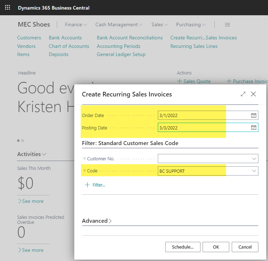Expand the Cash Management menu
The image size is (268, 261).
pyautogui.click(x=119, y=24)
